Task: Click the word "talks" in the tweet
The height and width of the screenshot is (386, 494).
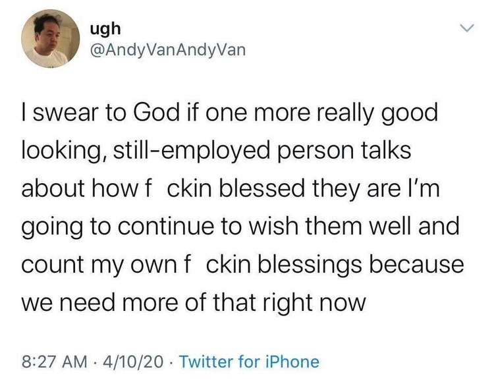Action: (386, 151)
